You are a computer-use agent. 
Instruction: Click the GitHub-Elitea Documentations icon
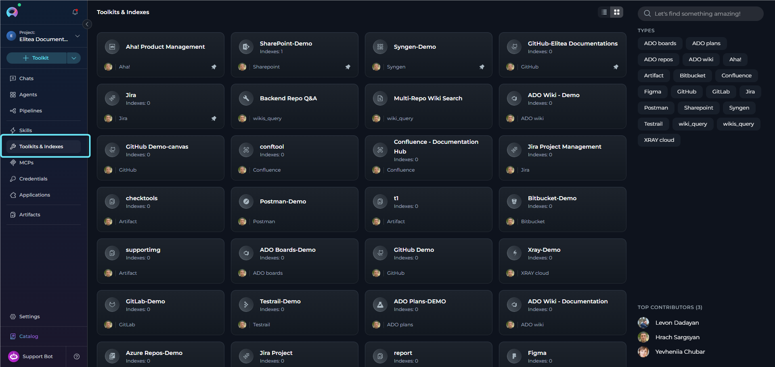[514, 47]
